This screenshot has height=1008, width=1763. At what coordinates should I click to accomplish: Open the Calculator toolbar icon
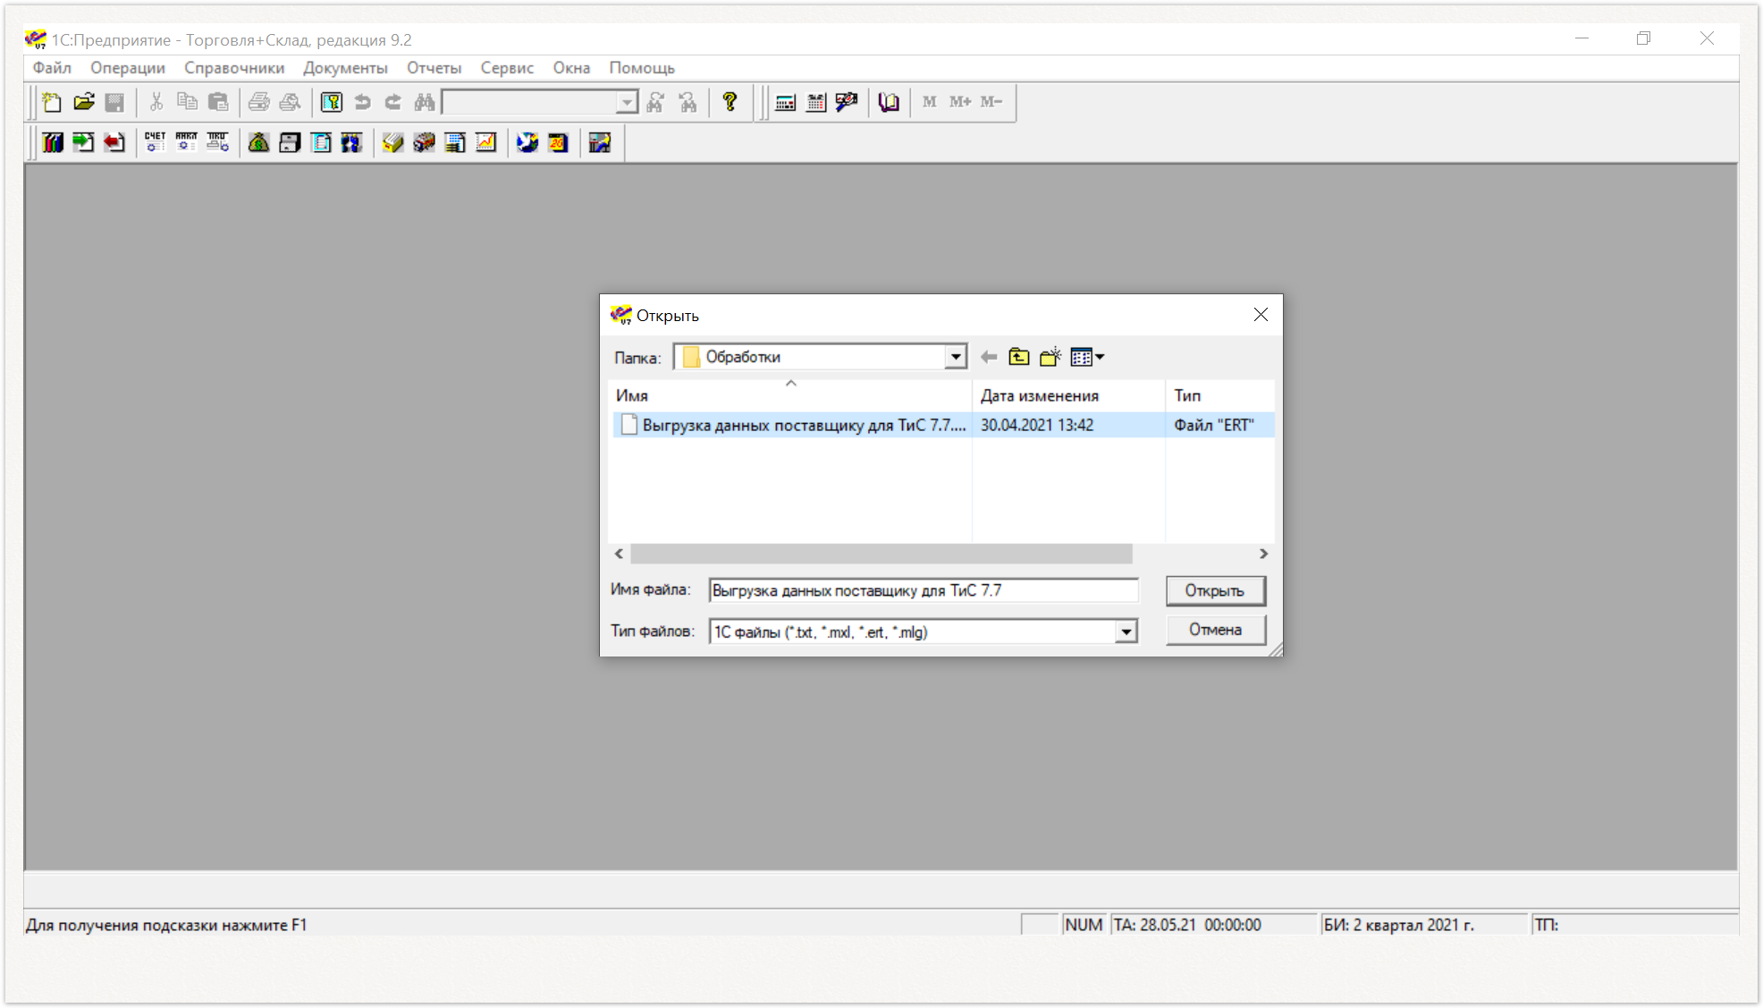(785, 102)
